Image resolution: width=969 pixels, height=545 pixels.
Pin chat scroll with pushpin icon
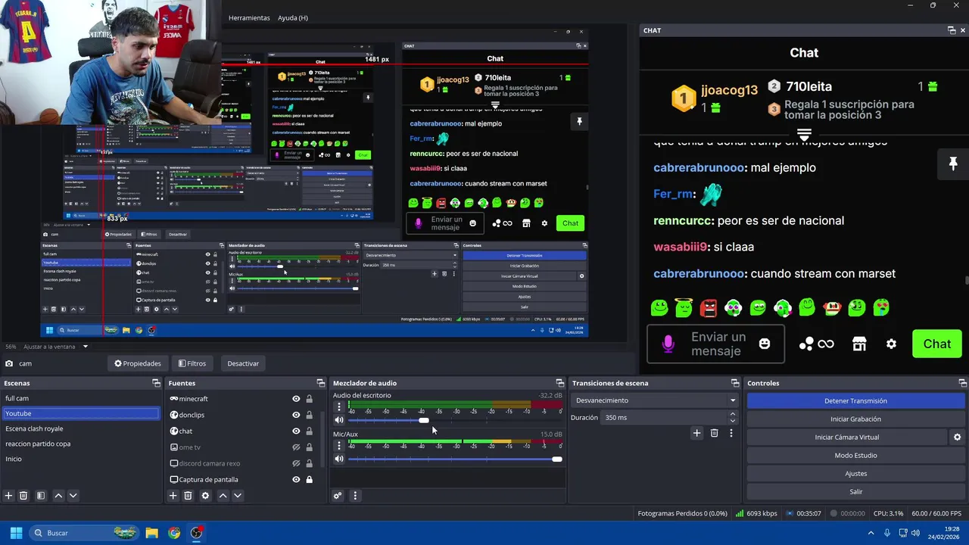coord(953,163)
